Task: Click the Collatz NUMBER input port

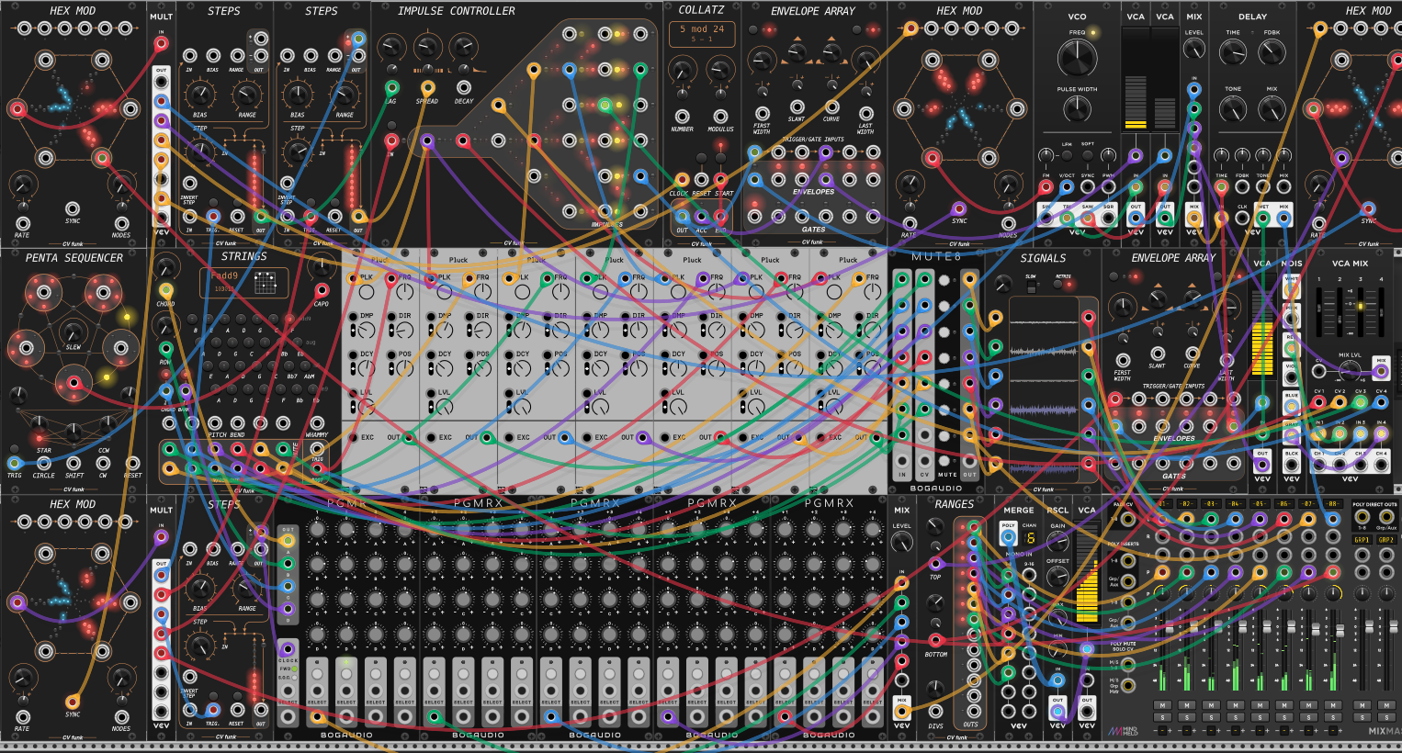Action: (x=682, y=117)
